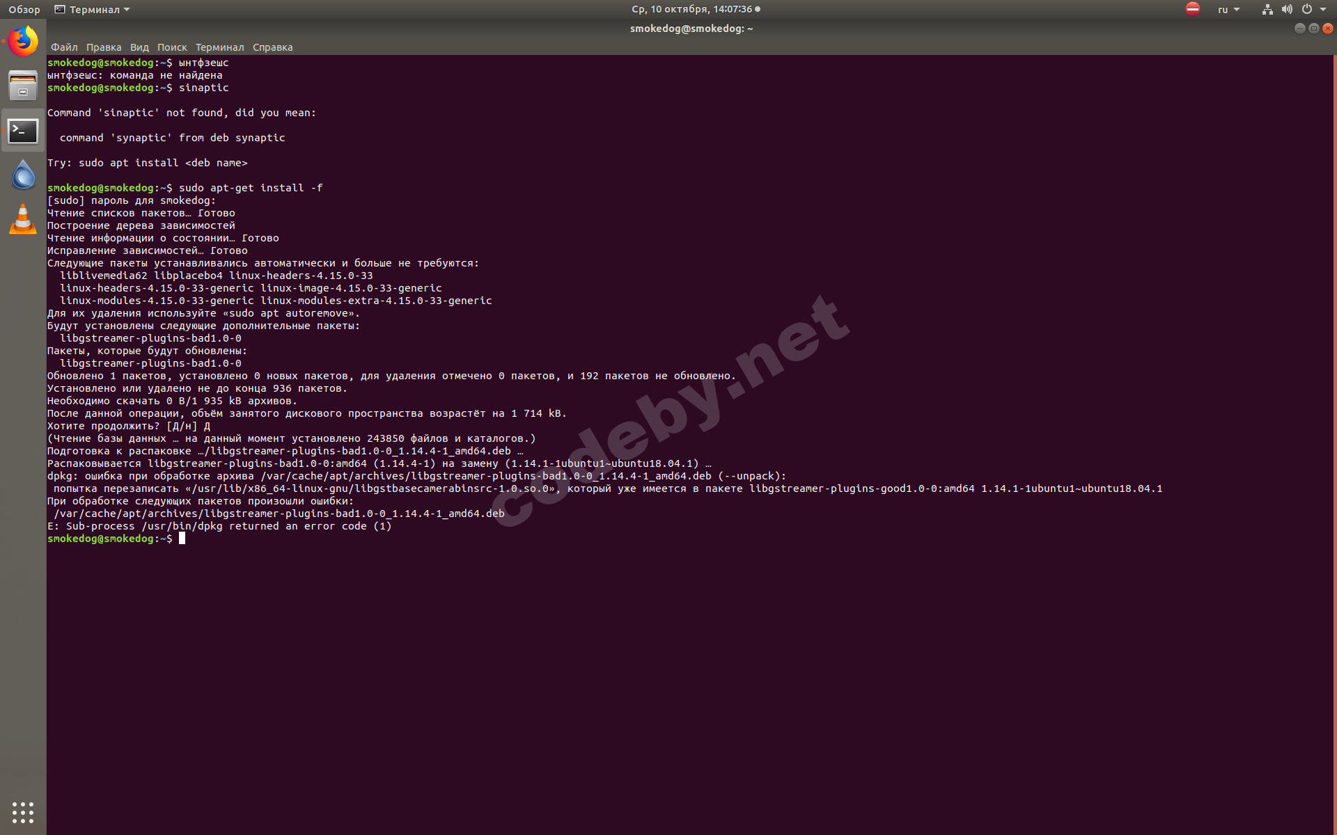Click the red do-not-disturb tray icon
Screen dimensions: 1337x835
(x=1193, y=9)
